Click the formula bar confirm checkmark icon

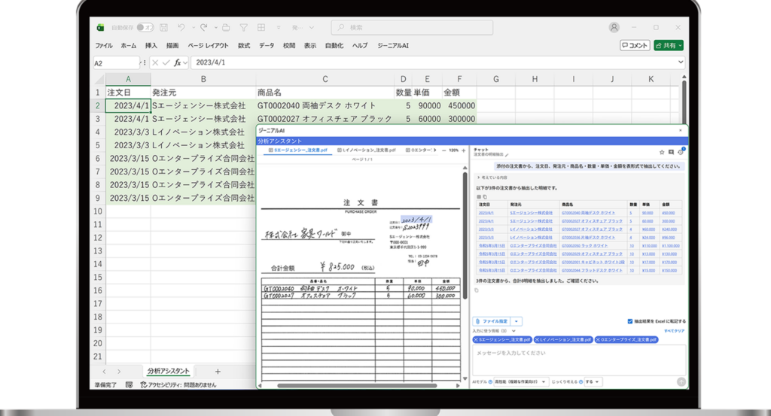pos(166,63)
